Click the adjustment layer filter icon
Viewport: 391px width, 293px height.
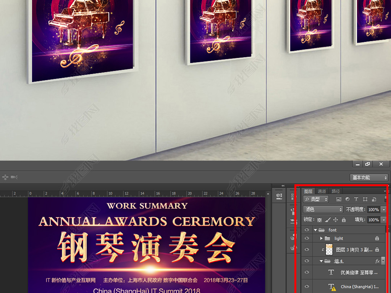[347, 199]
